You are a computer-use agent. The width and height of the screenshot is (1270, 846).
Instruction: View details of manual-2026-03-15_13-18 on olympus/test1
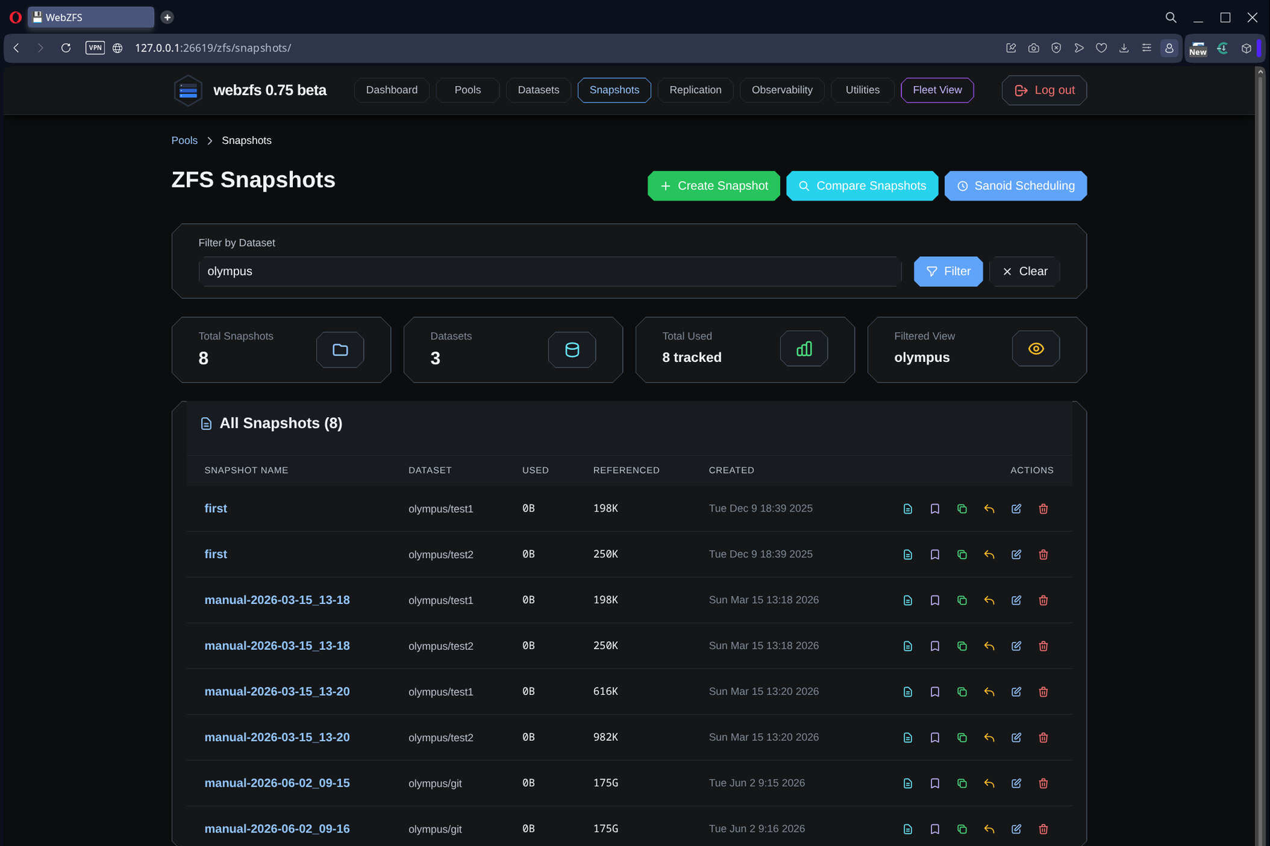(x=907, y=600)
